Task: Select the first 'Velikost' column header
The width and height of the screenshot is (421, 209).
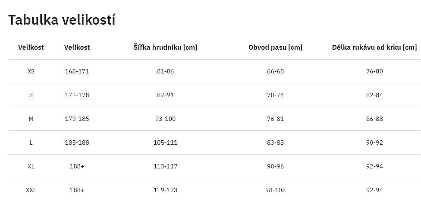Action: (x=31, y=47)
